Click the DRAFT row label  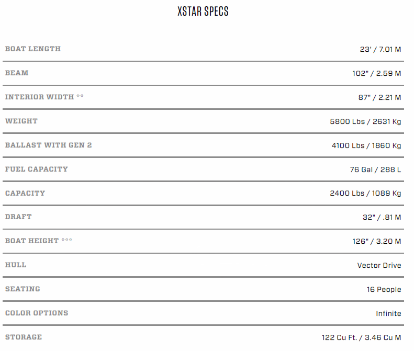point(18,217)
